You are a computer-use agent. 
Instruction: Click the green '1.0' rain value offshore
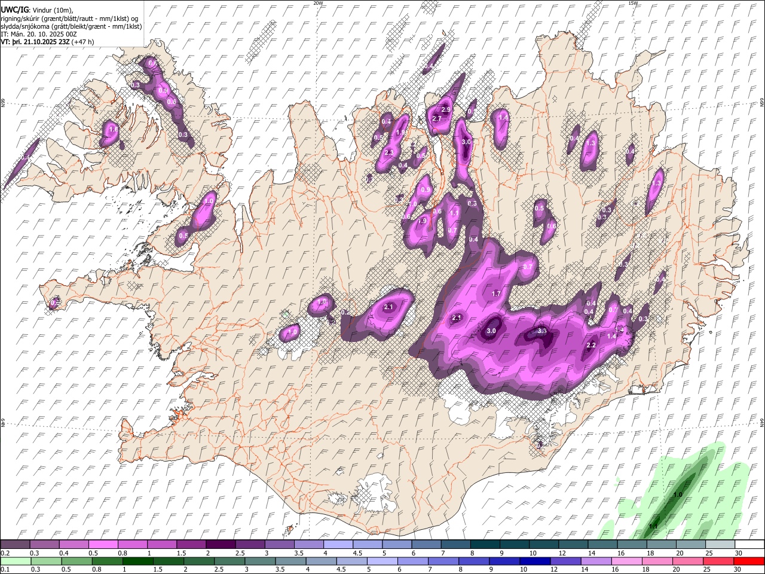pyautogui.click(x=678, y=495)
